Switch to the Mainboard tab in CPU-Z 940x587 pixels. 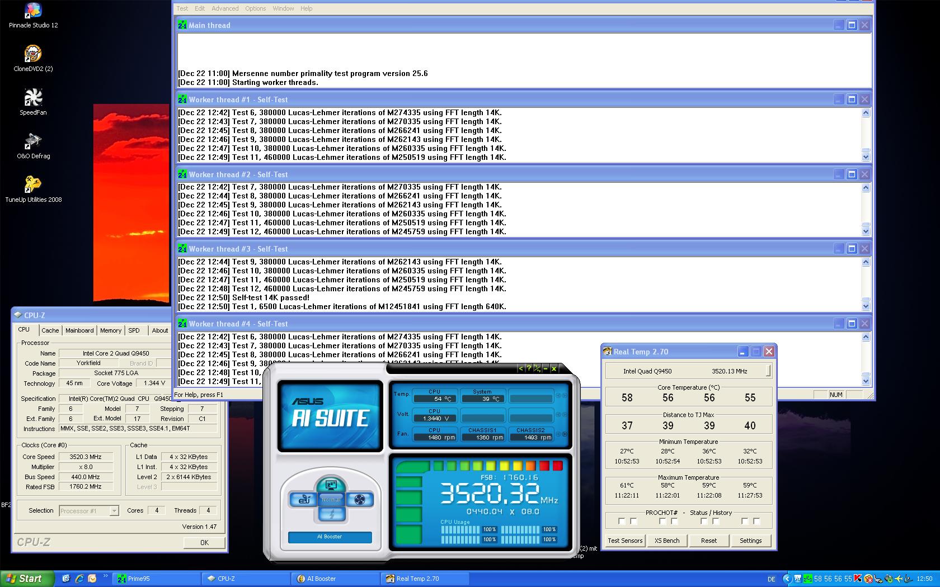point(79,330)
